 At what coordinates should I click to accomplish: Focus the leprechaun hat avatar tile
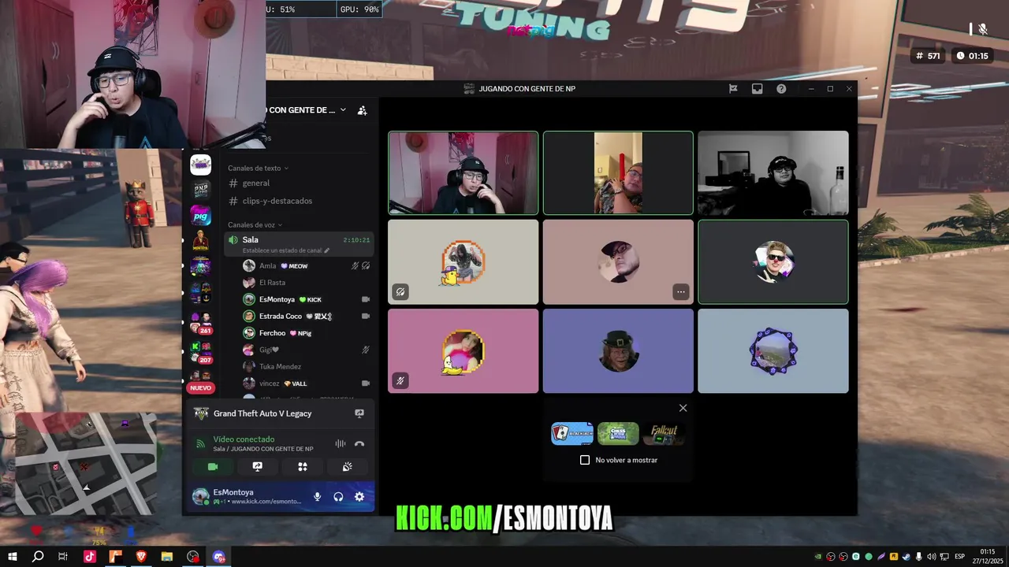coord(618,350)
